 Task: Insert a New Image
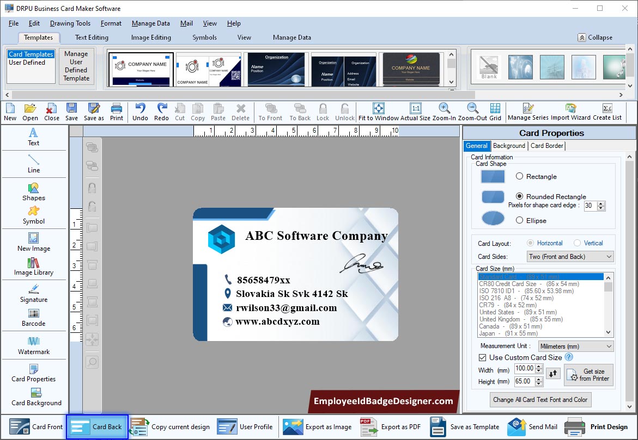pyautogui.click(x=33, y=242)
